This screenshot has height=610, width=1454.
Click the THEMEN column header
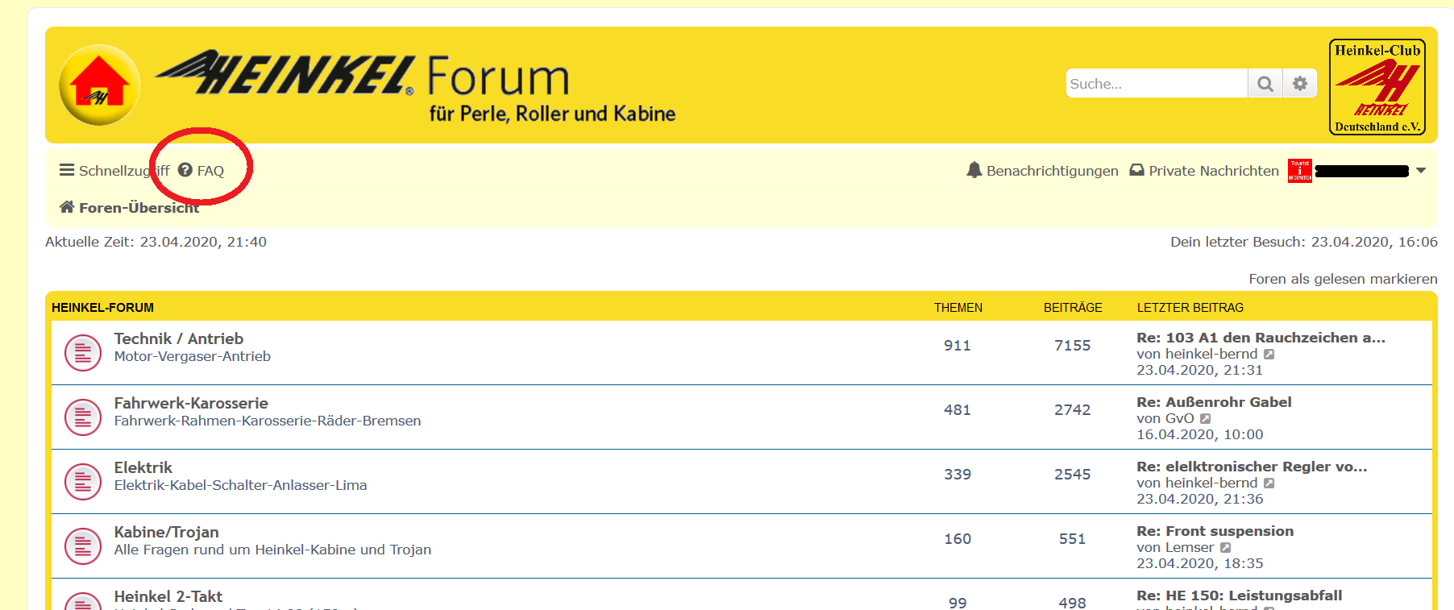[958, 308]
